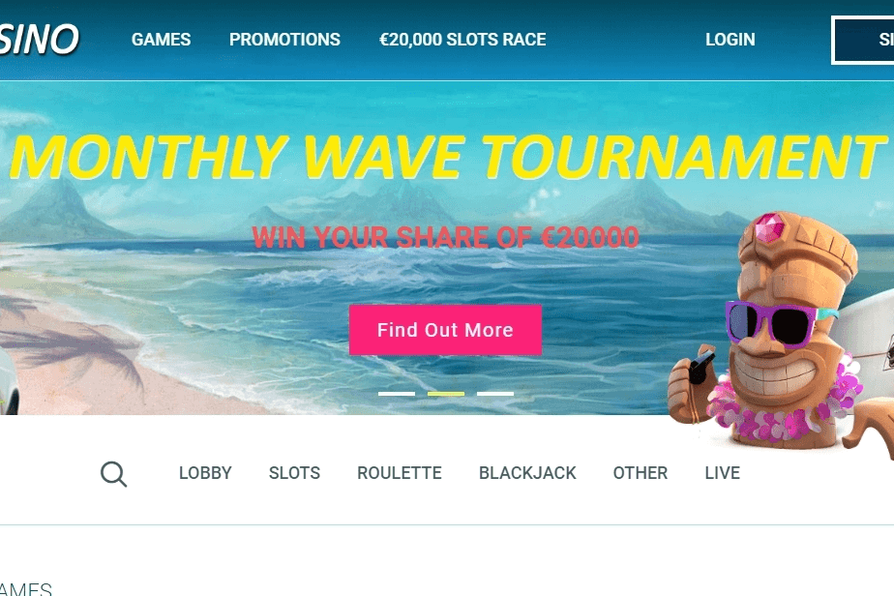Click the sign up button in header
Viewport: 894px width, 596px height.
coord(863,40)
